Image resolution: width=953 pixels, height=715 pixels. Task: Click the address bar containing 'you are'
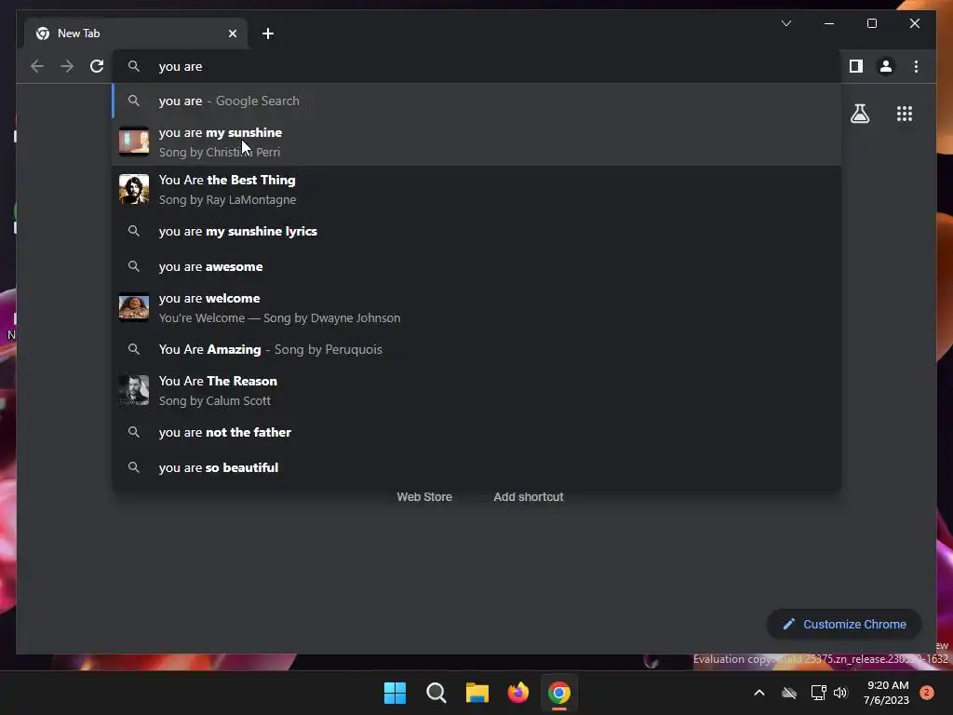pos(476,66)
